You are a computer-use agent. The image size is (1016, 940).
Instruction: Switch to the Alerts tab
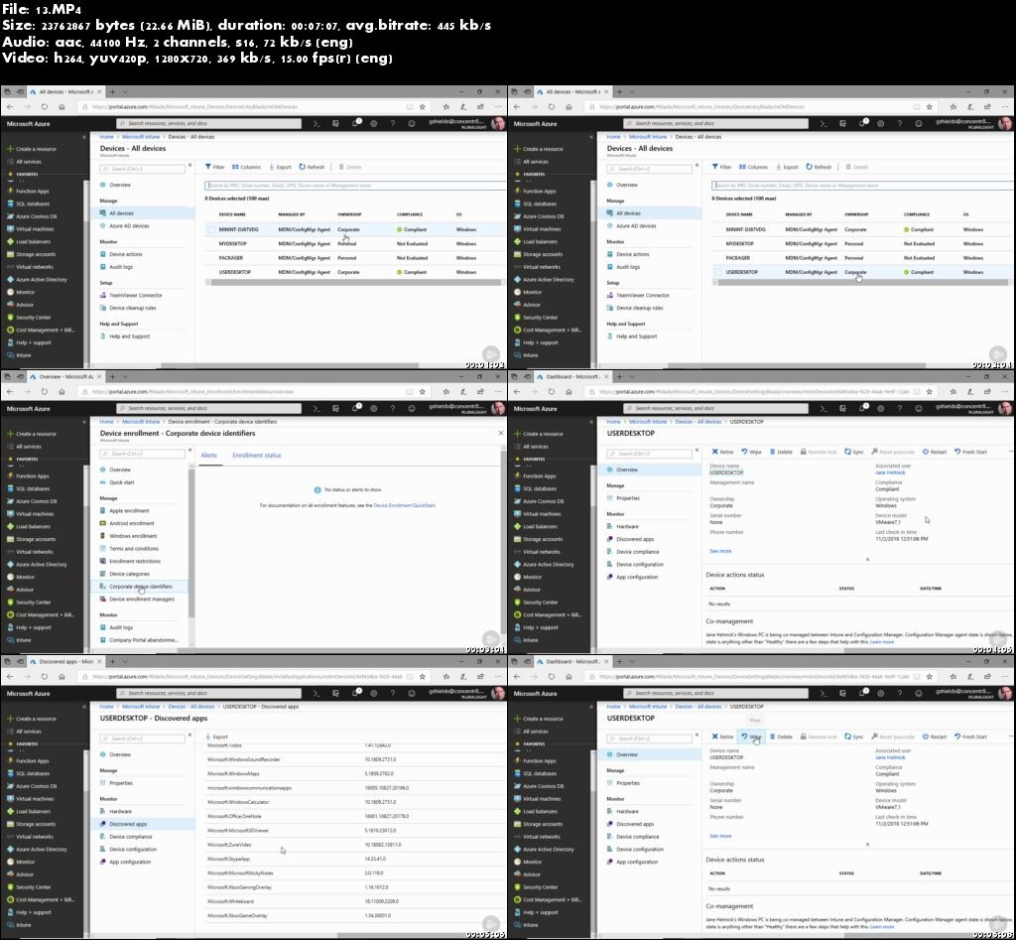[x=208, y=455]
